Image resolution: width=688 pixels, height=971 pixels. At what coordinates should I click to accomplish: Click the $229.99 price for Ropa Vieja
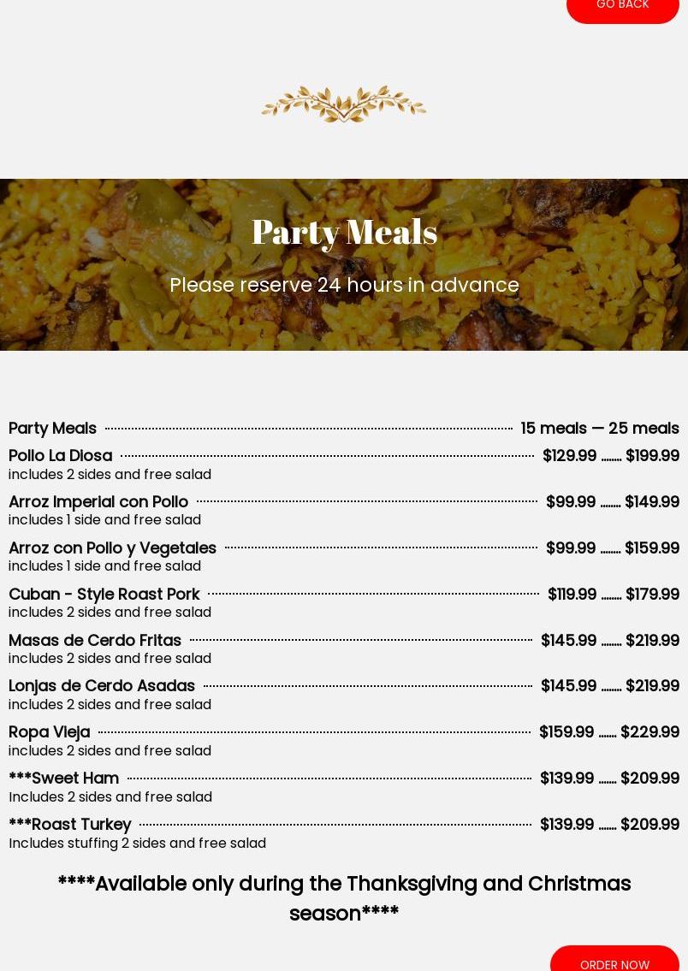click(x=649, y=732)
